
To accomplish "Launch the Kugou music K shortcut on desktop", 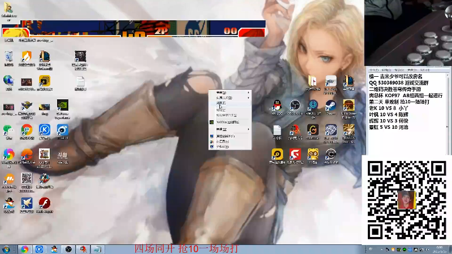I will (45, 132).
